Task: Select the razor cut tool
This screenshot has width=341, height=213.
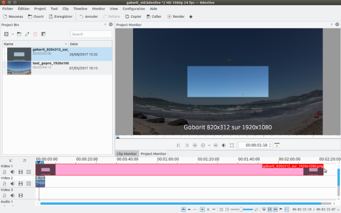Action: (208, 209)
